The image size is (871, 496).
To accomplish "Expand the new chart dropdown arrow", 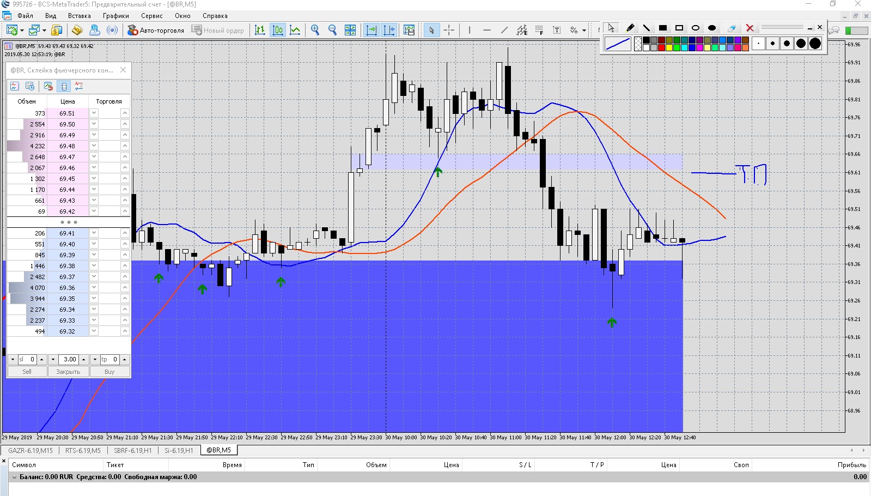I will point(22,31).
